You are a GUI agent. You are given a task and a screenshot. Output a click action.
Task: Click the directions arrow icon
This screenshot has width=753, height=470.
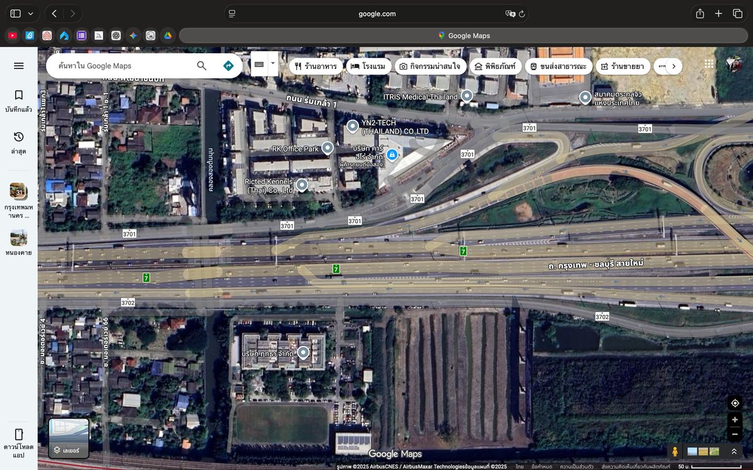pos(228,66)
